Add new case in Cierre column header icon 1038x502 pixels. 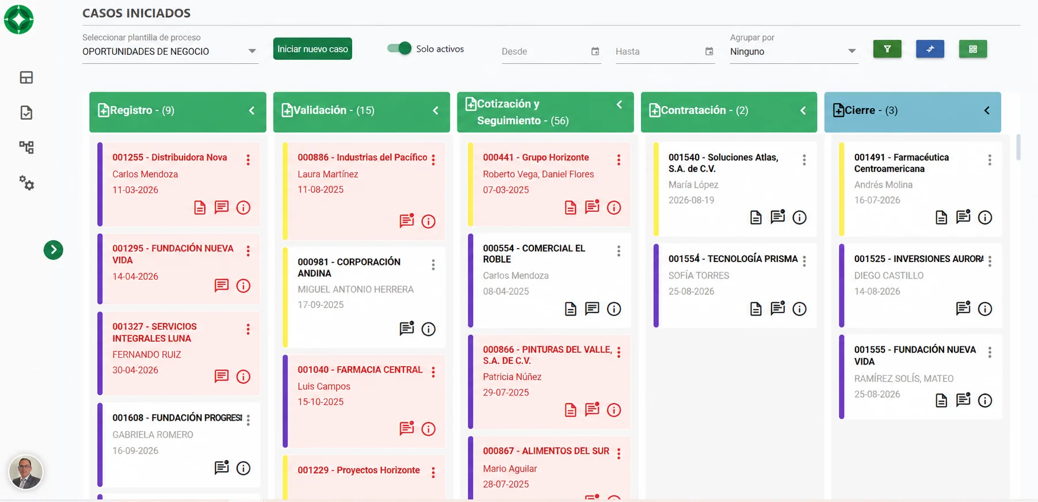839,110
